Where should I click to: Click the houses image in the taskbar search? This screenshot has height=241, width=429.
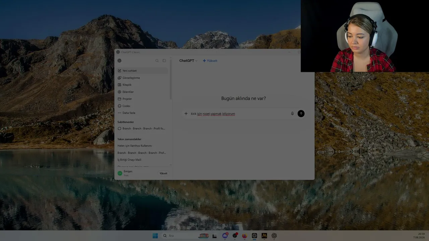203,236
